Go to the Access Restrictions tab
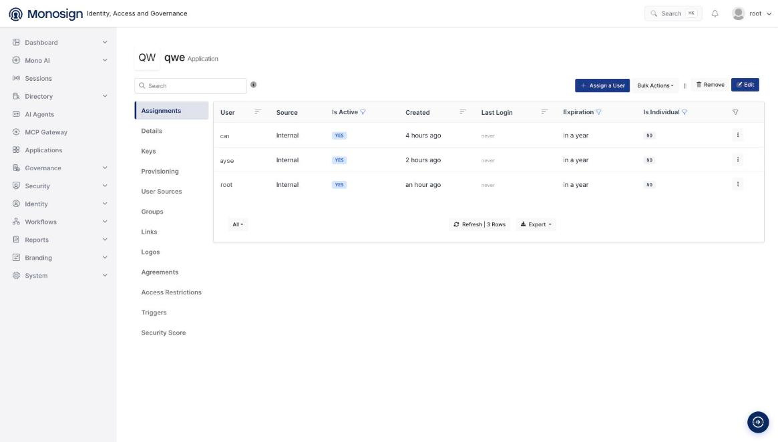778x442 pixels. tap(172, 292)
